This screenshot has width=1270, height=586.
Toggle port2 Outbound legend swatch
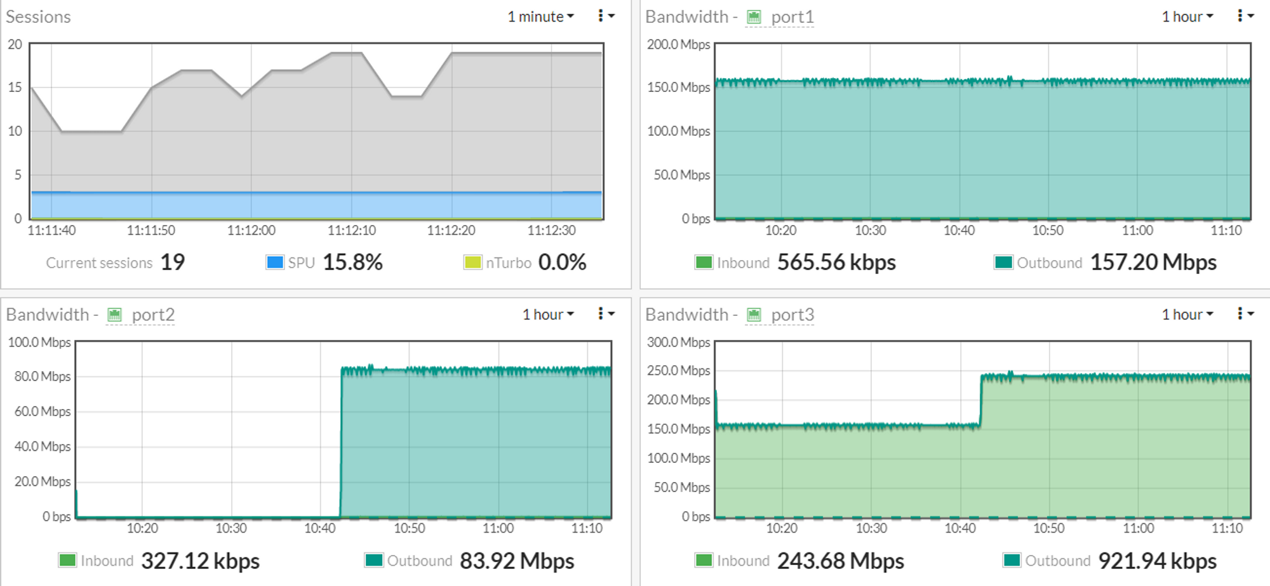click(374, 560)
